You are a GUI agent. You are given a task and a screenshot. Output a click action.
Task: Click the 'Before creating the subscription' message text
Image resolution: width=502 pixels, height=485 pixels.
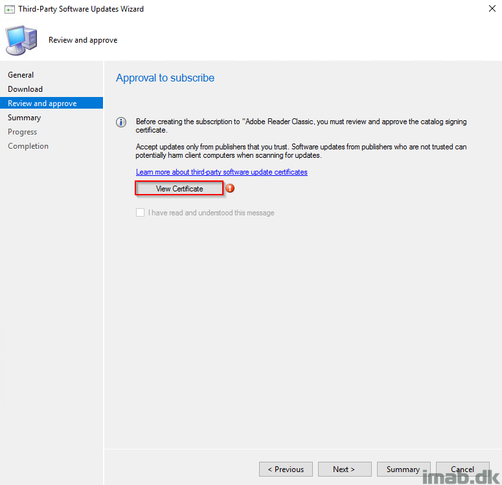301,125
